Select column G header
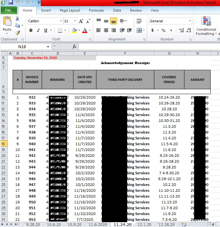This screenshot has height=227, width=220. pyautogui.click(x=169, y=53)
